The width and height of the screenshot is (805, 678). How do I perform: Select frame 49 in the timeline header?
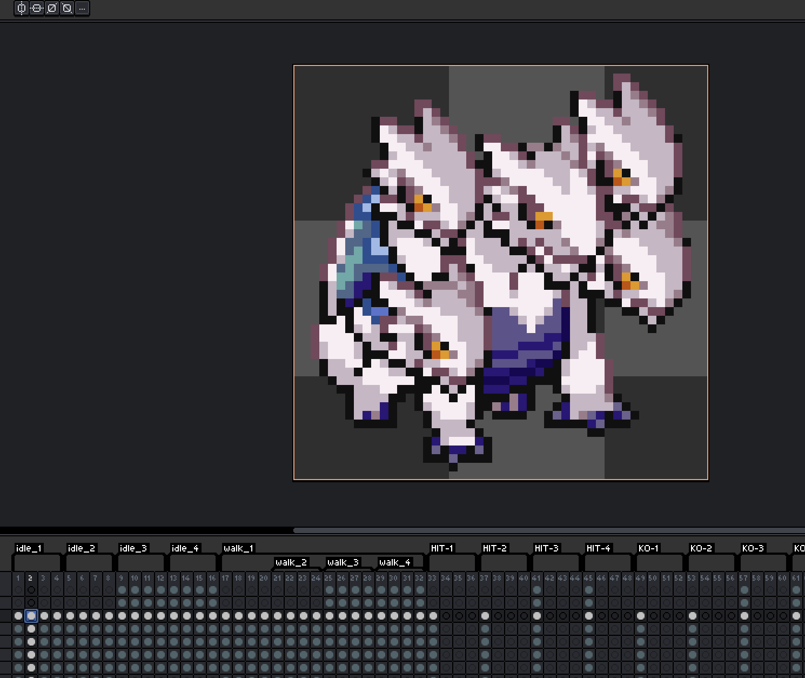pos(640,578)
